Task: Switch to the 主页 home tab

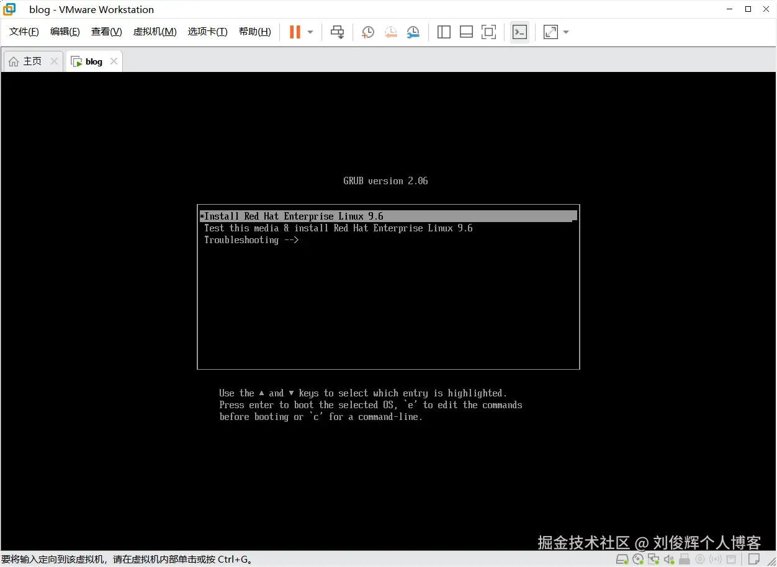Action: 33,61
